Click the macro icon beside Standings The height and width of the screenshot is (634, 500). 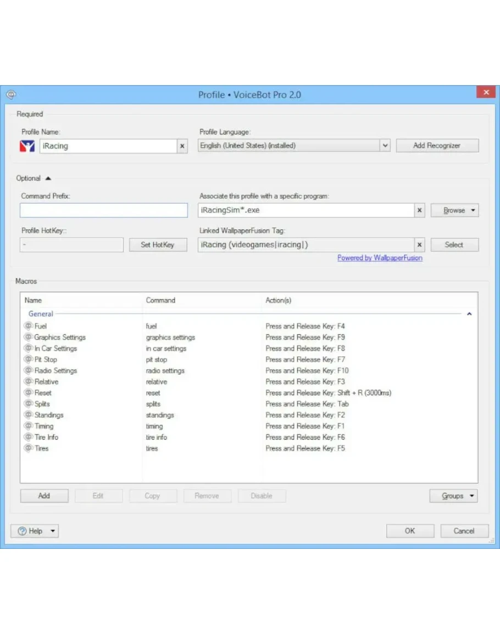pyautogui.click(x=29, y=415)
